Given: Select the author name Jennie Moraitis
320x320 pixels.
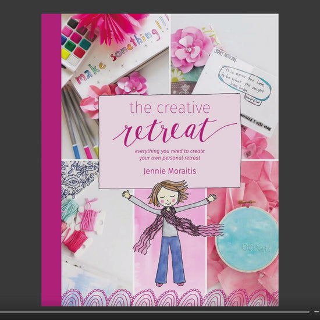Looking at the screenshot, I should 170,171.
